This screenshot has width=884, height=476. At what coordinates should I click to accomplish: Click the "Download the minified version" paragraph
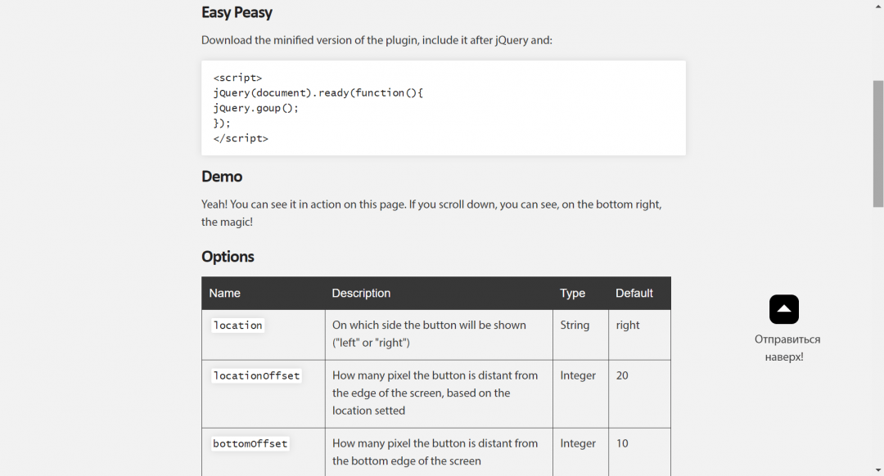click(x=377, y=40)
